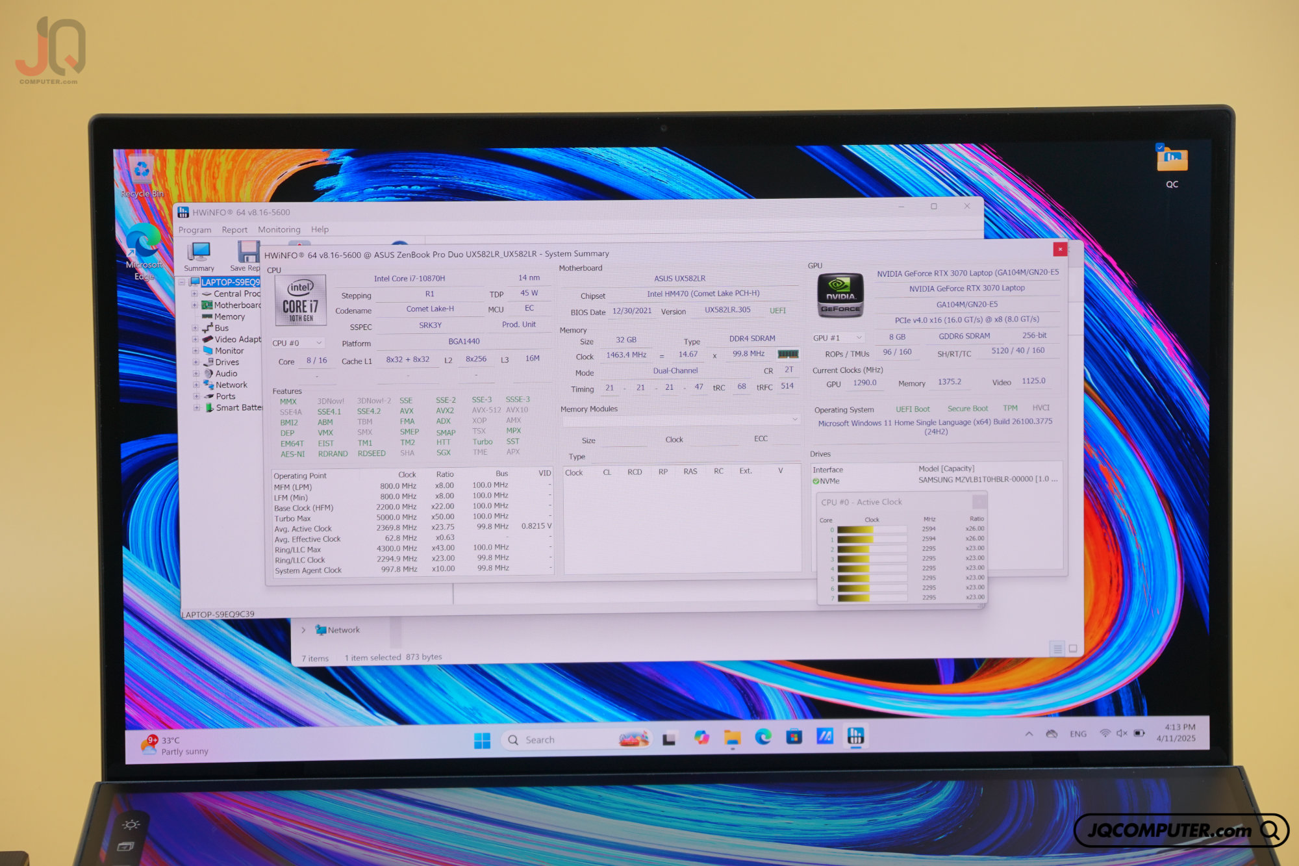Click the ENG language indicator
Viewport: 1299px width, 866px height.
(x=1078, y=733)
